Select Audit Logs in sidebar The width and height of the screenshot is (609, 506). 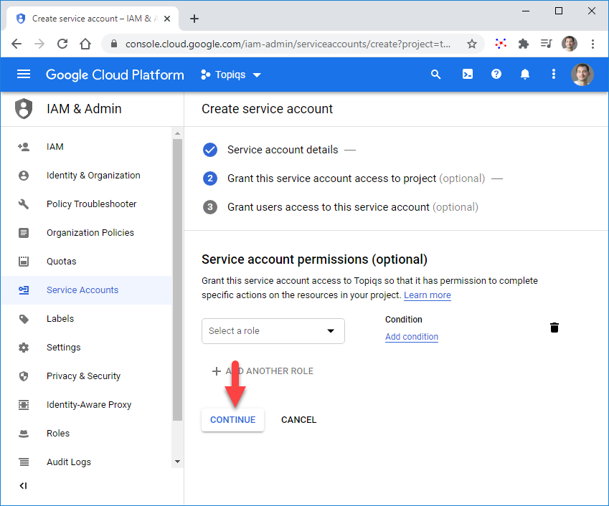[x=69, y=462]
